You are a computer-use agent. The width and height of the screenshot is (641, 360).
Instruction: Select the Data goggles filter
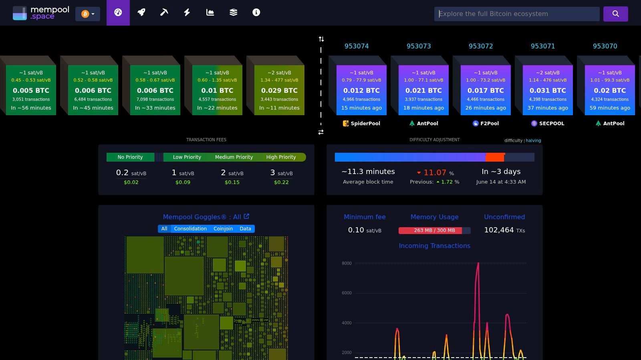[x=245, y=229]
